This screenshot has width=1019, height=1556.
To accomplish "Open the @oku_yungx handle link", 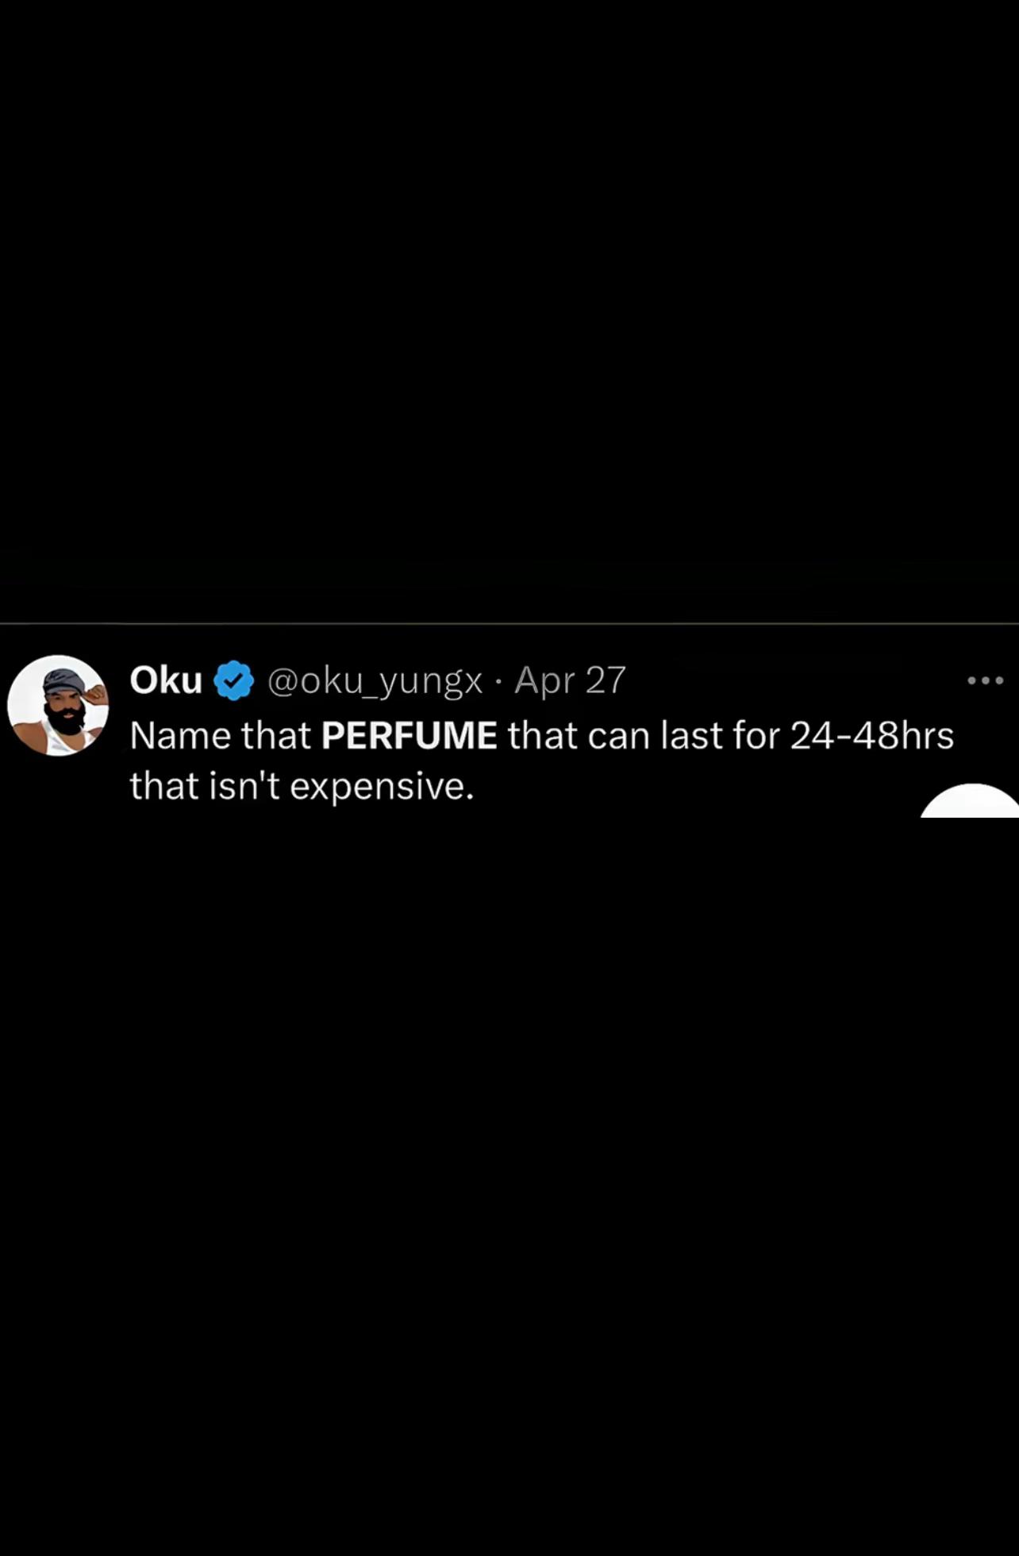I will (x=375, y=680).
